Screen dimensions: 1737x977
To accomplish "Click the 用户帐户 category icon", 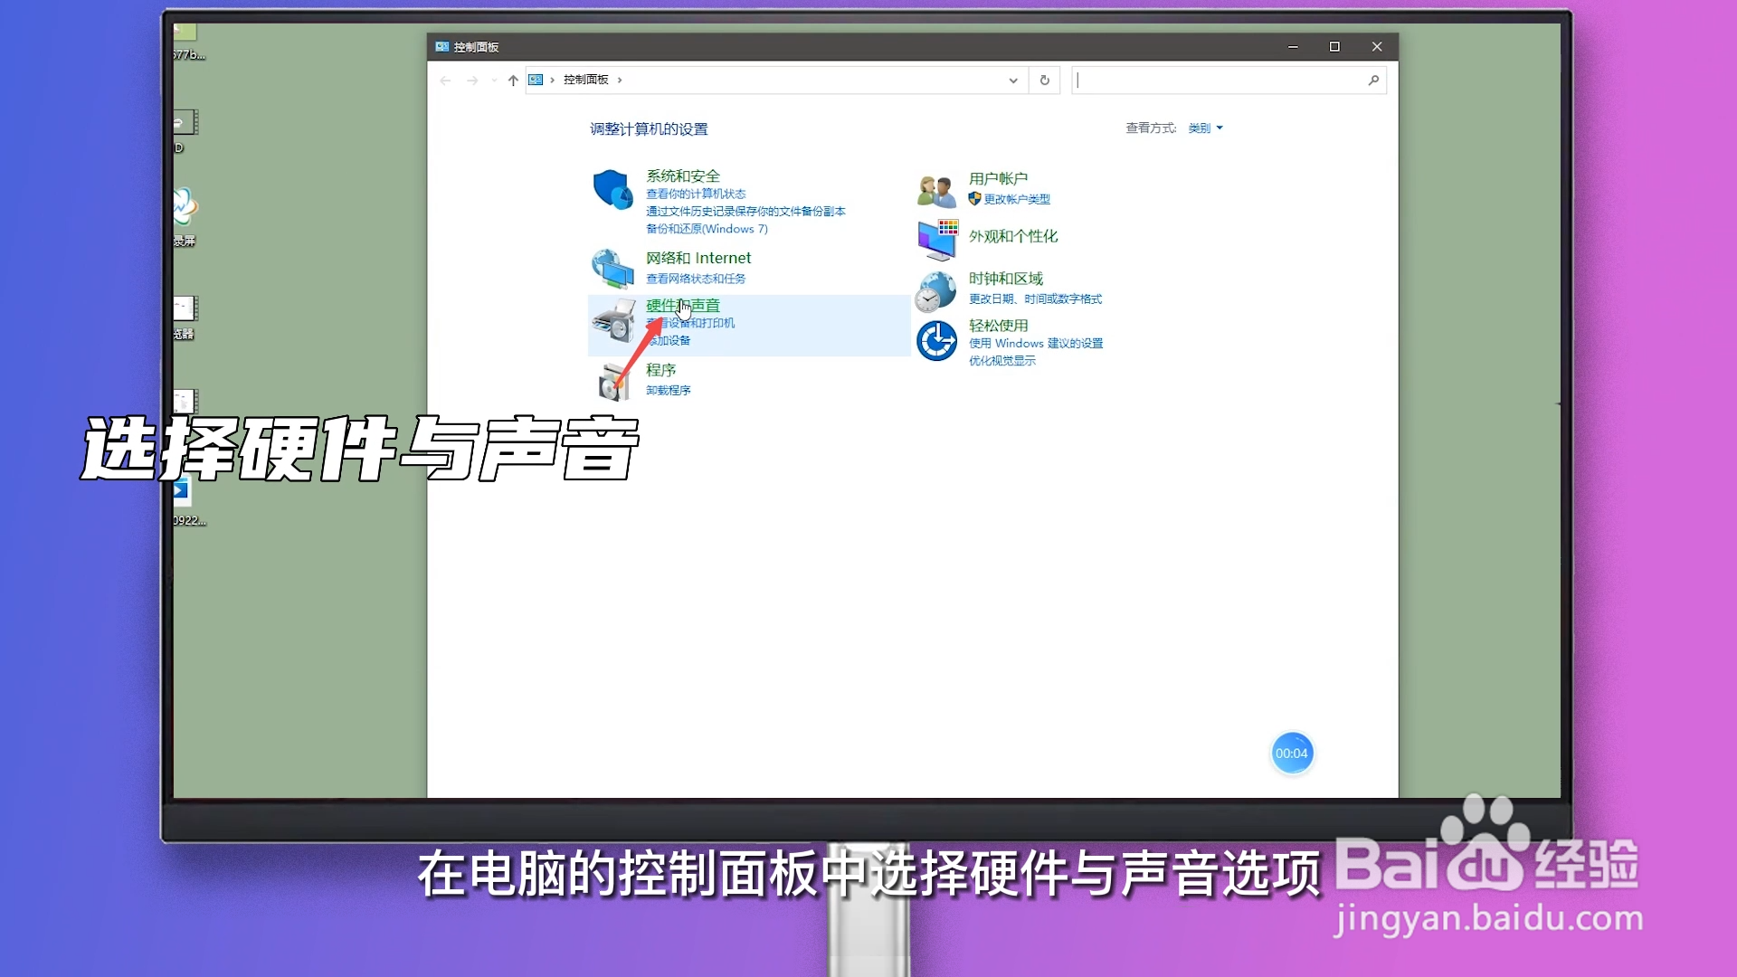I will coord(936,188).
